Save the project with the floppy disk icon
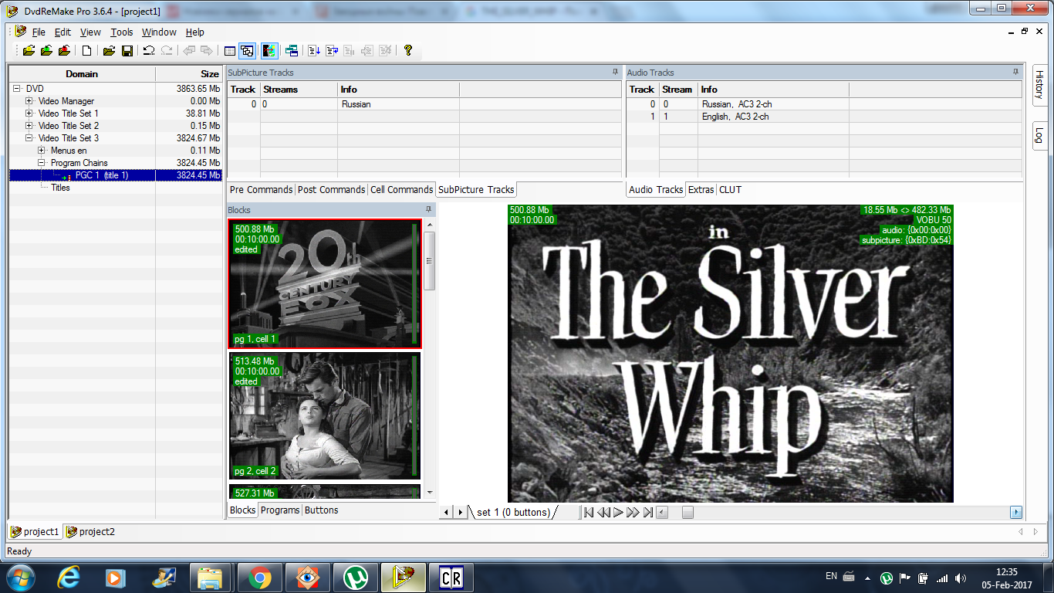 click(x=127, y=51)
